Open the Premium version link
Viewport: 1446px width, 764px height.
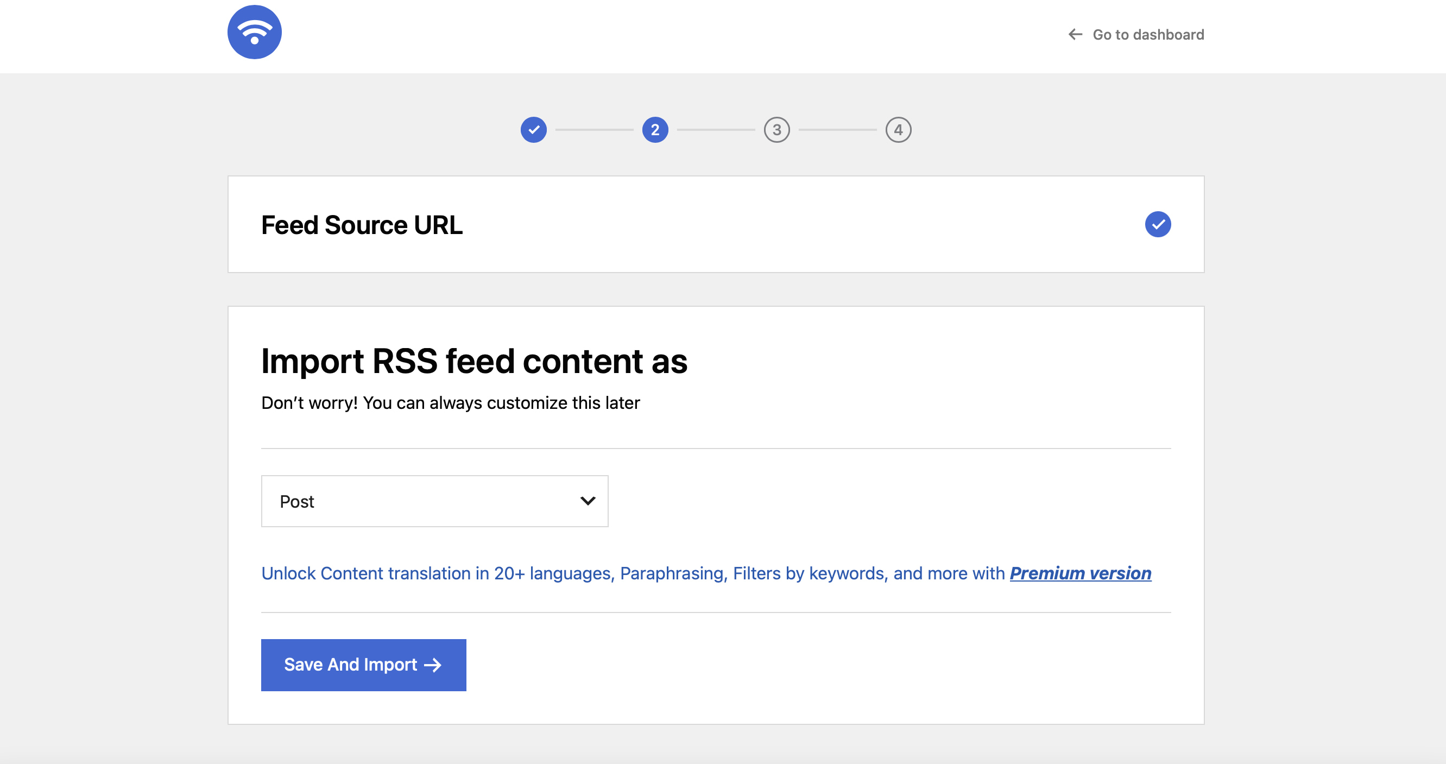(x=1080, y=573)
